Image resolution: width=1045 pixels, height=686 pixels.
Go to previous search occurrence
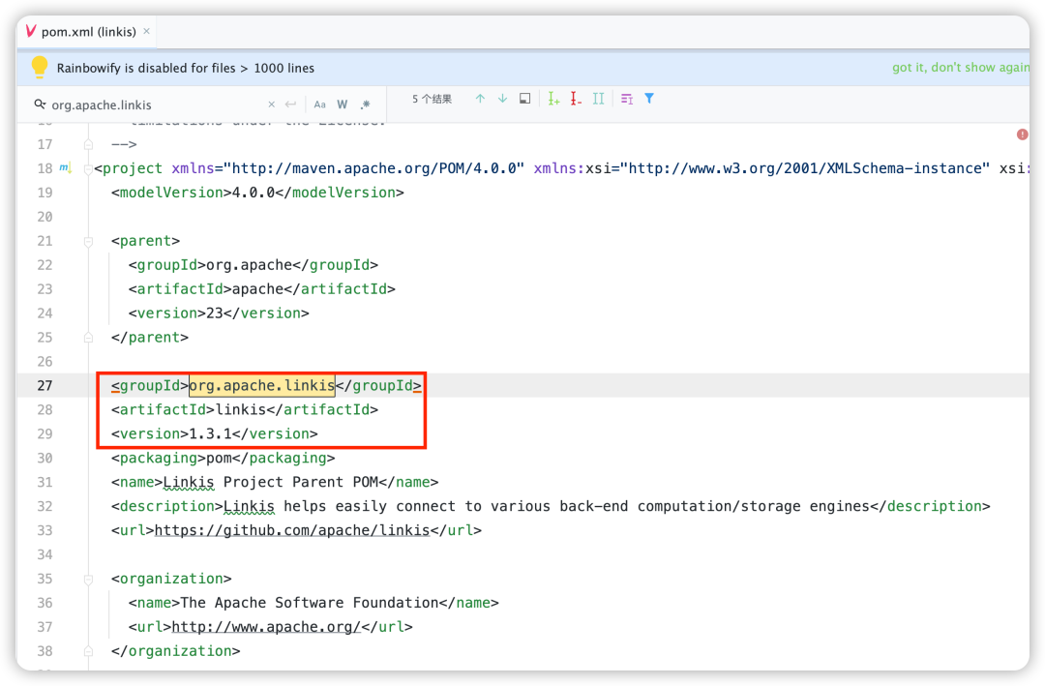(480, 99)
